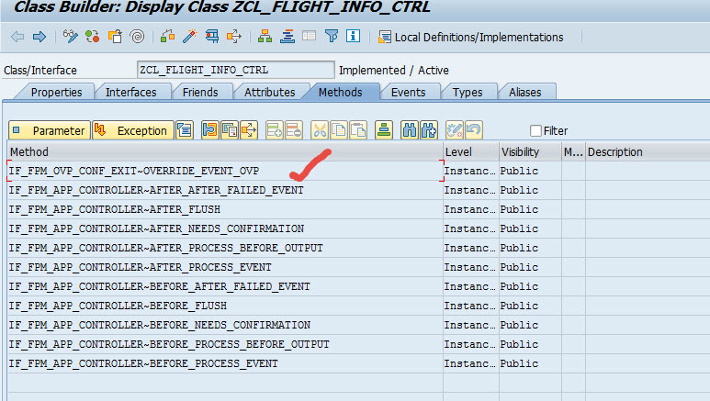Screen dimensions: 710x401
Task: Select method IF_FPM_APP_CONTROLLER~BEFORE_AFTER_FAILED_EVENT
Action: tap(225, 287)
